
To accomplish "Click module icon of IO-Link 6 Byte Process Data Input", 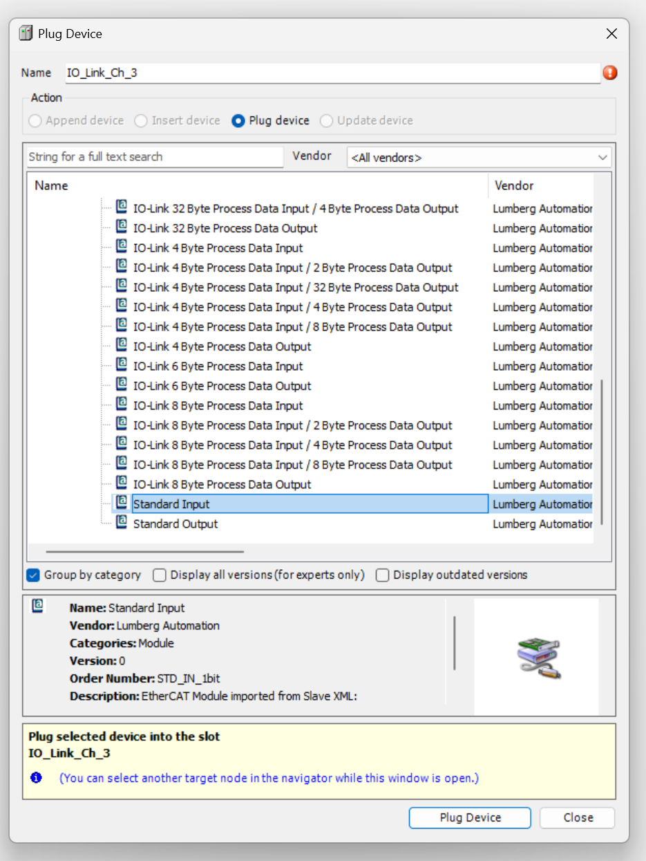I will coord(122,364).
